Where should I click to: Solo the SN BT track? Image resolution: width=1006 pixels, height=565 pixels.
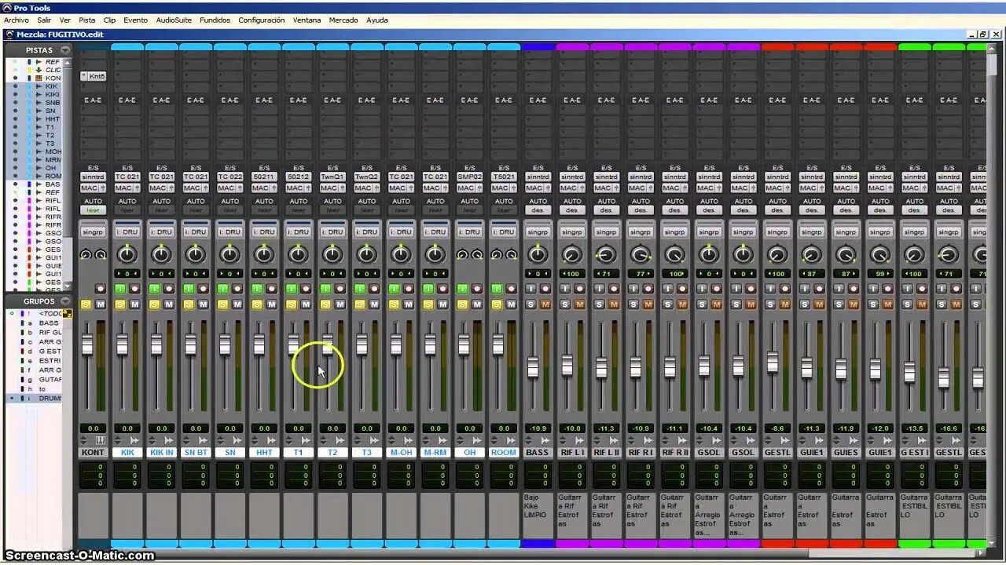click(189, 304)
